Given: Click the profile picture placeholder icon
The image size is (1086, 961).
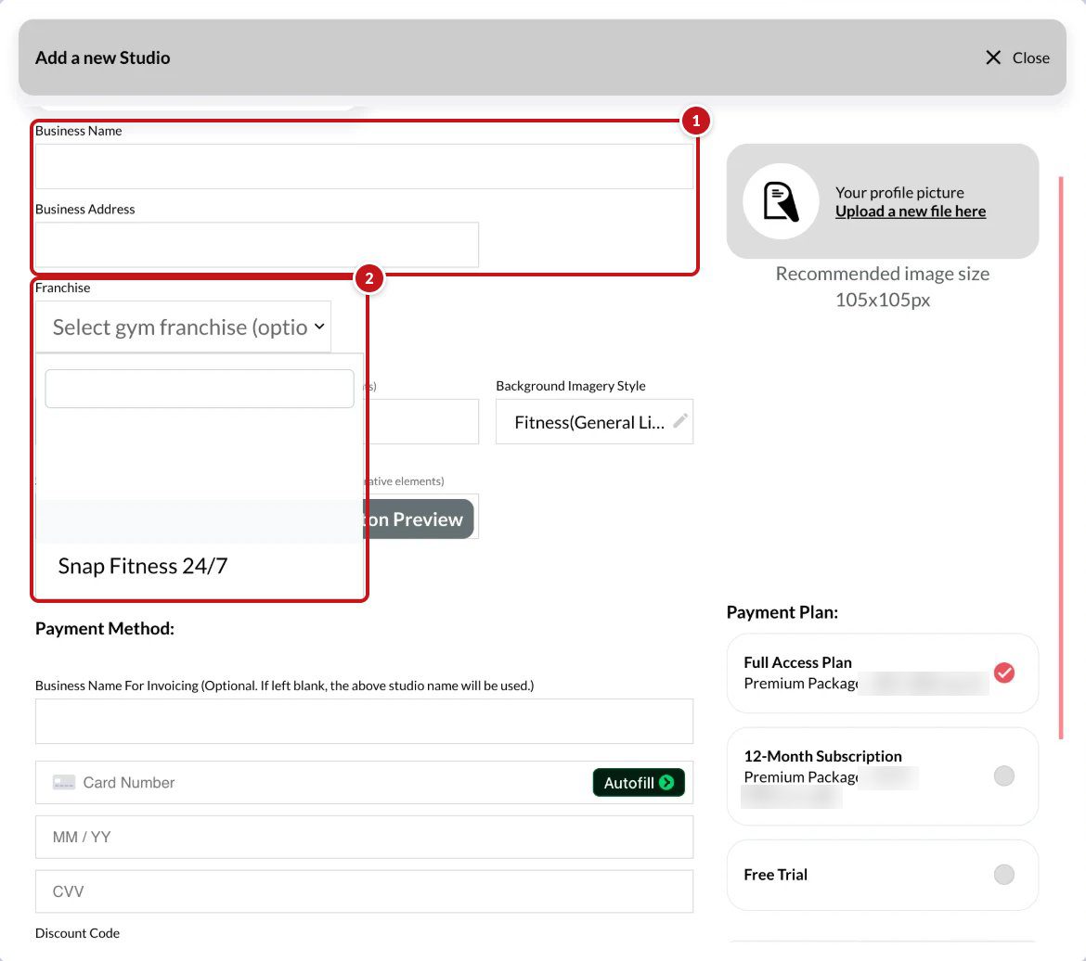Looking at the screenshot, I should [x=781, y=201].
